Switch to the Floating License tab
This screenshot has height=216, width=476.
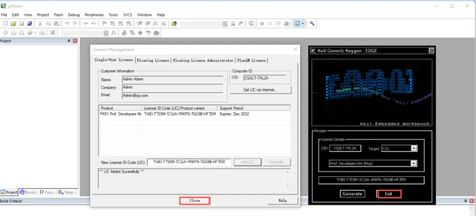click(153, 60)
